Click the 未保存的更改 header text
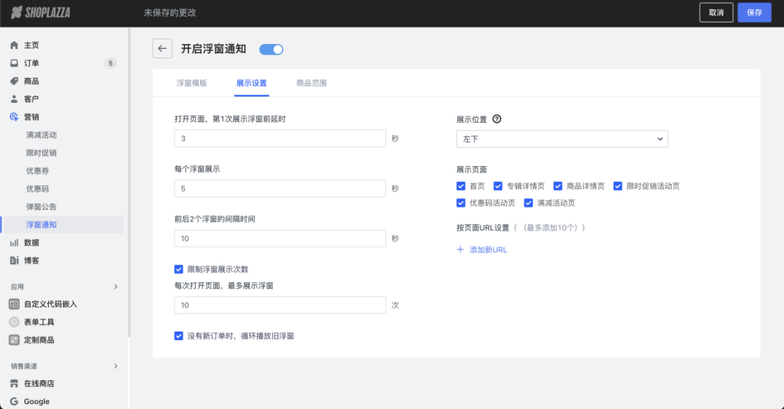Screen dimensions: 784x409 click(x=170, y=13)
